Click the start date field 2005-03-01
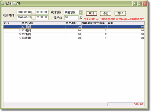 24,12
